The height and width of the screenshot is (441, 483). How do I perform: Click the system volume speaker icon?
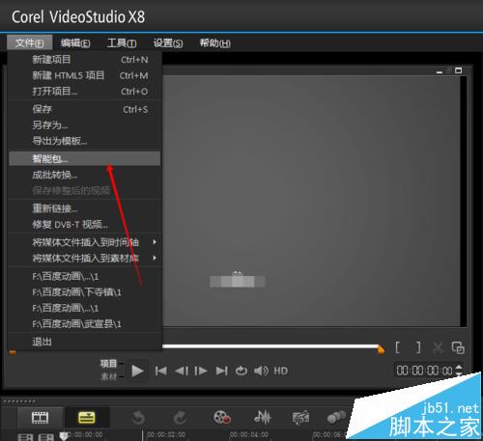click(x=261, y=371)
